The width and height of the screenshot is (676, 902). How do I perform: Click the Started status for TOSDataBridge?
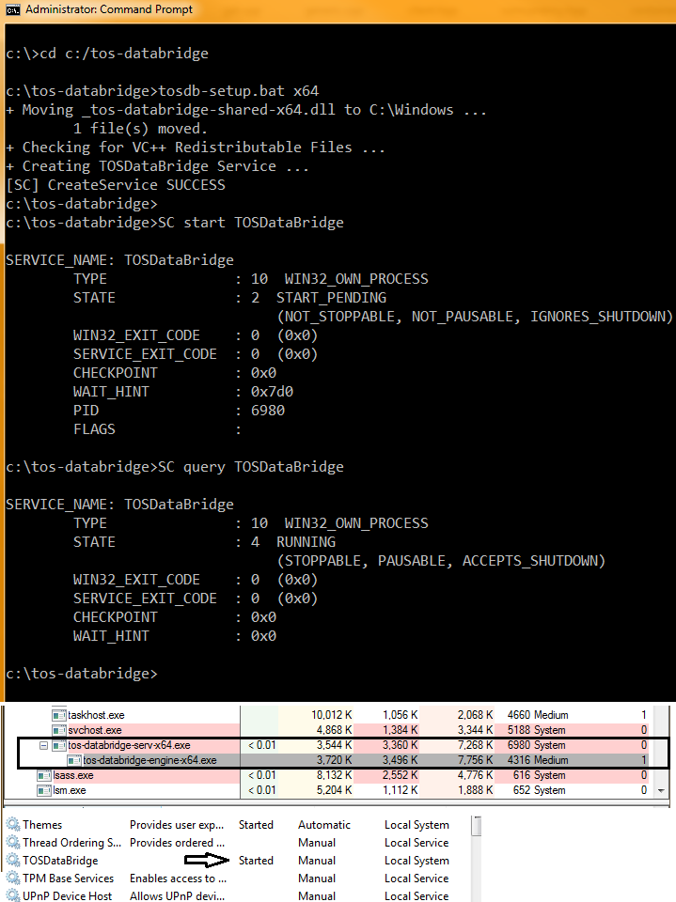pyautogui.click(x=256, y=860)
